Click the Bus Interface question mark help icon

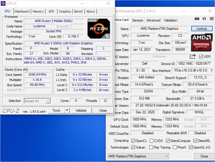coord(212,70)
